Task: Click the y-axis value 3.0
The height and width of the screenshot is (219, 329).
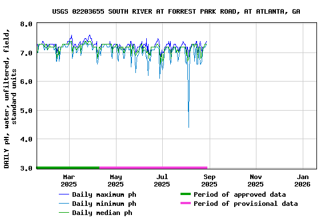Action: tap(26, 168)
